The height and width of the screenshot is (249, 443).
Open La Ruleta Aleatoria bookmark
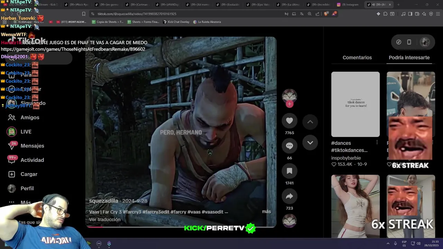(x=207, y=22)
